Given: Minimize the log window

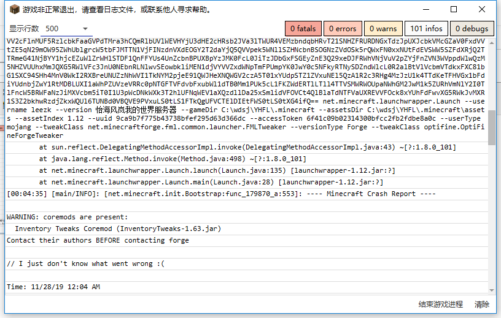Looking at the screenshot, I should 426,10.
